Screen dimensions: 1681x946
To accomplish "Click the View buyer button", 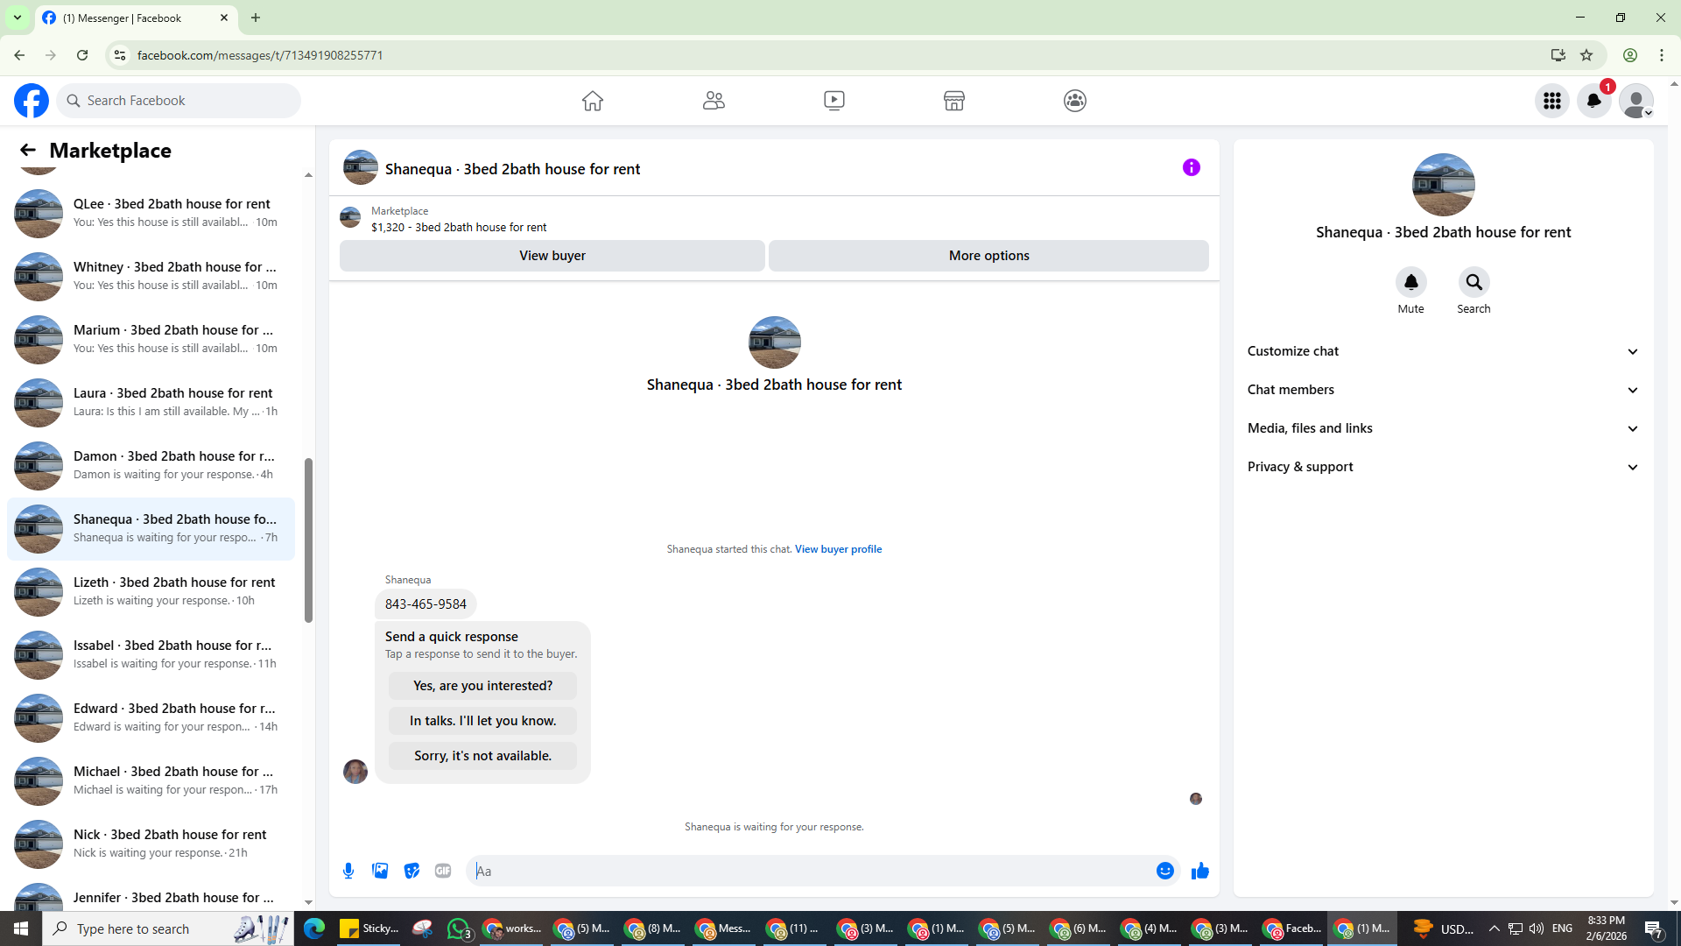I will point(552,256).
